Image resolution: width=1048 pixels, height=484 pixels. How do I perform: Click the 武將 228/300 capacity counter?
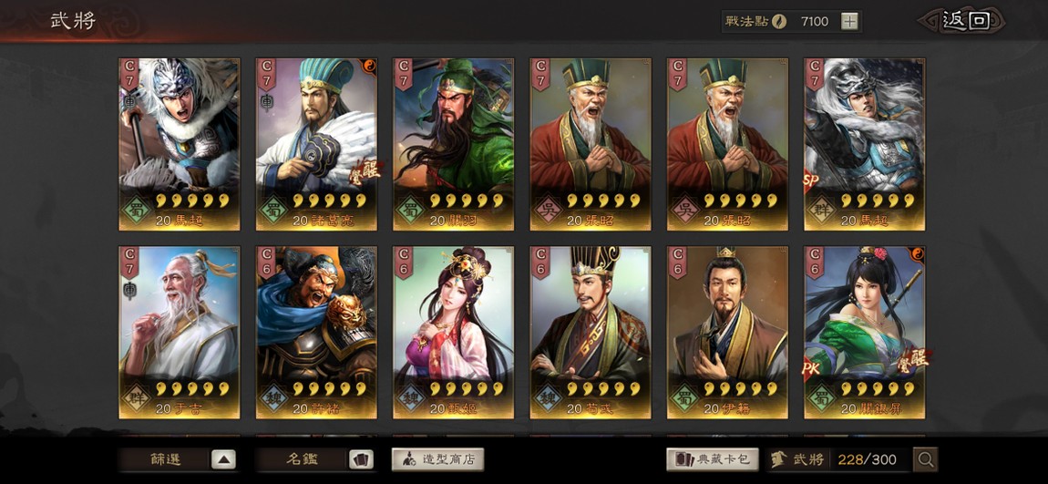coord(839,459)
